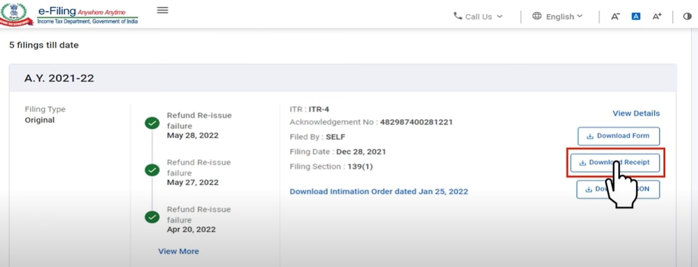
Task: Reset to default font size A icon
Action: pyautogui.click(x=635, y=17)
